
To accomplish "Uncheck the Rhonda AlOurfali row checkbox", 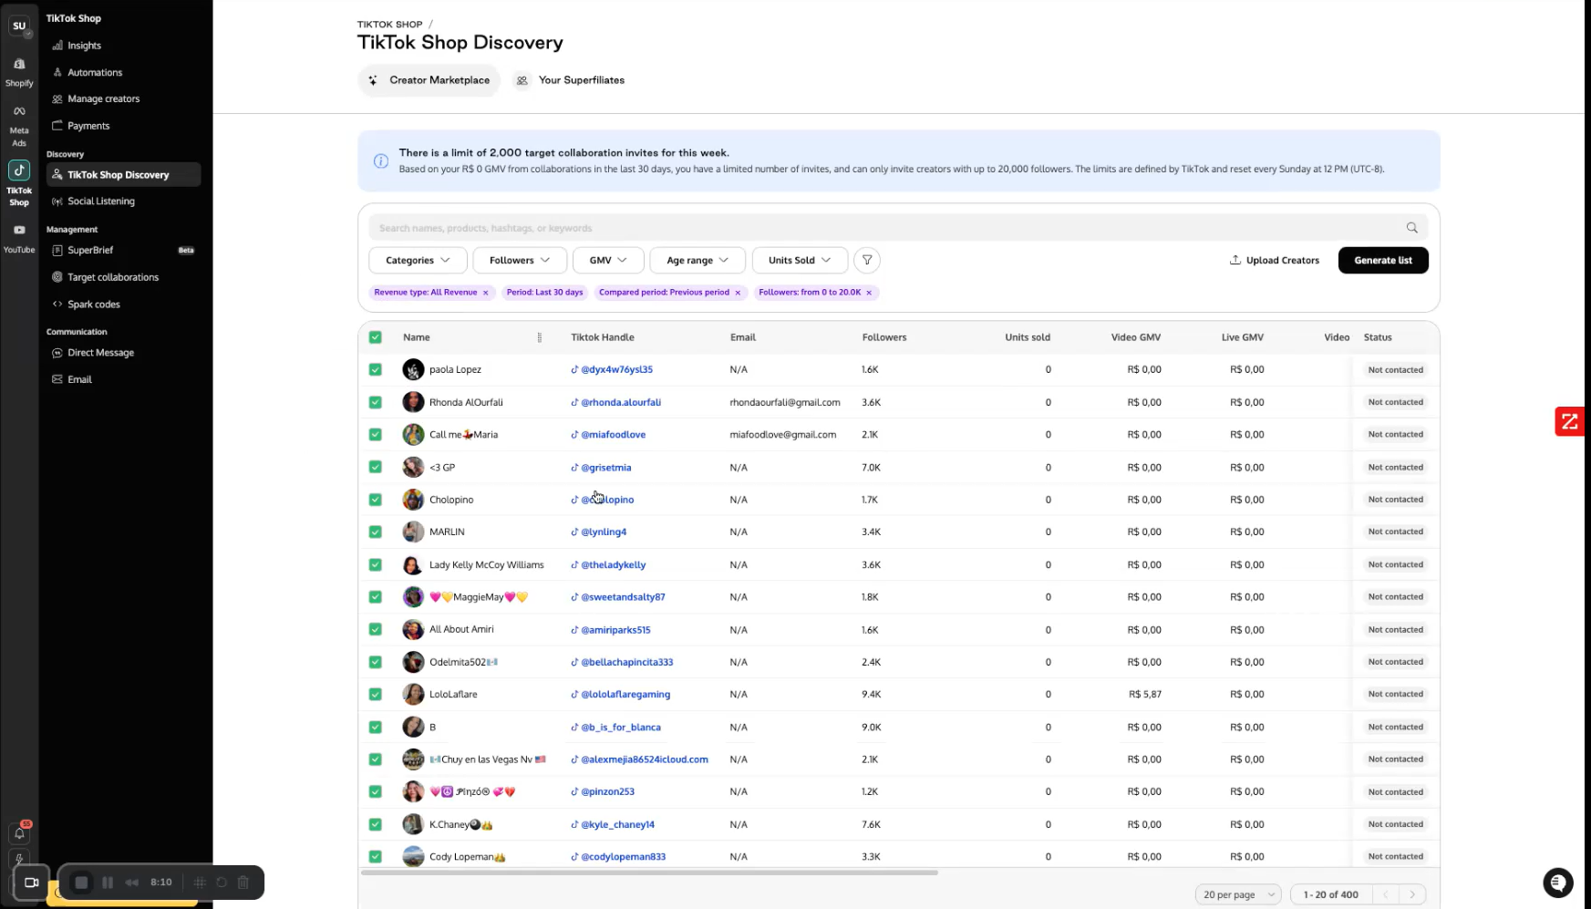I will pyautogui.click(x=375, y=402).
